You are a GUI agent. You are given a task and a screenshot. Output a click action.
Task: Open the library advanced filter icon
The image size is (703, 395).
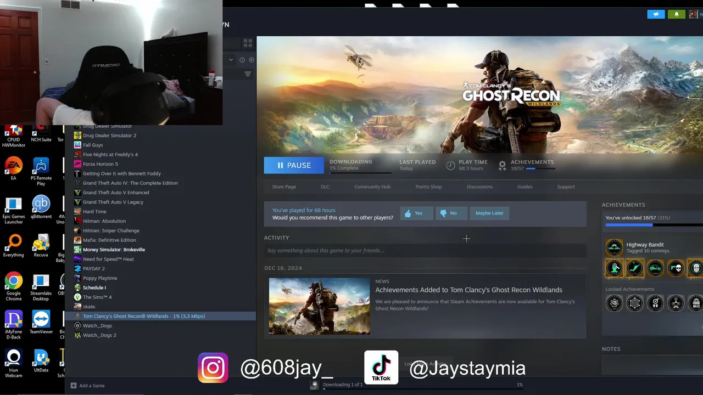[248, 74]
